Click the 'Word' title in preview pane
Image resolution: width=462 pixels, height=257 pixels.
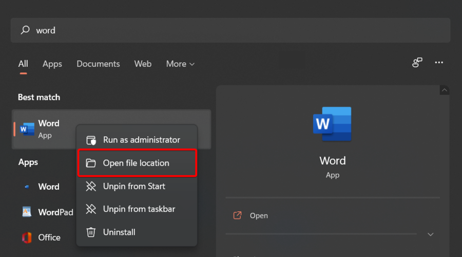click(332, 161)
